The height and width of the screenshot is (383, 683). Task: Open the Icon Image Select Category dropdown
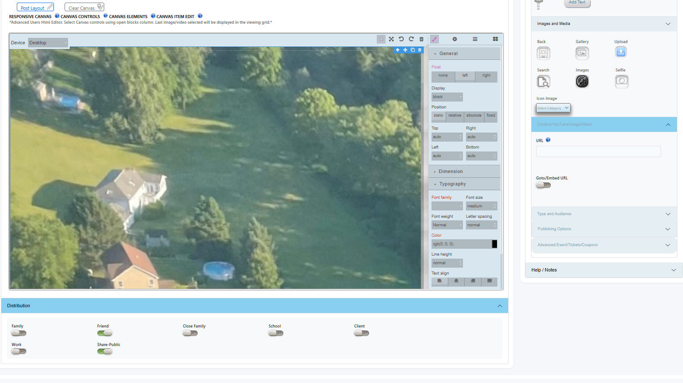click(553, 108)
